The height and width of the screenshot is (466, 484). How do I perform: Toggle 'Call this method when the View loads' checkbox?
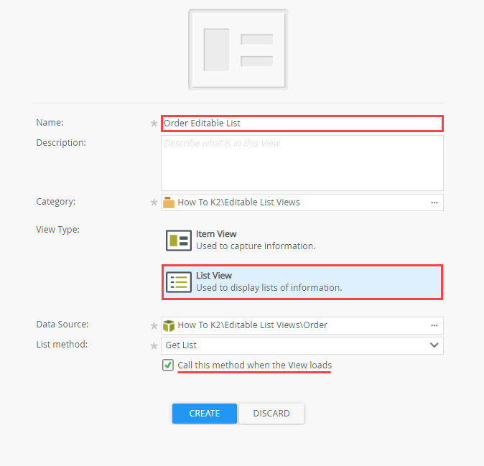pos(168,365)
